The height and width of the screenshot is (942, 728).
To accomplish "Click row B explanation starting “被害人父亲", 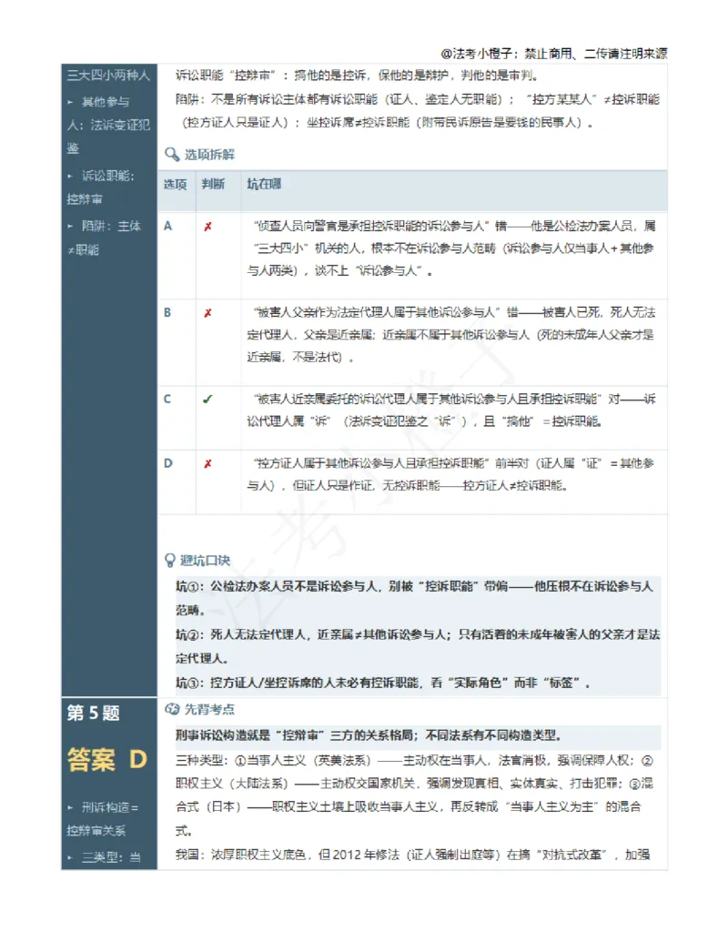I will click(x=451, y=335).
